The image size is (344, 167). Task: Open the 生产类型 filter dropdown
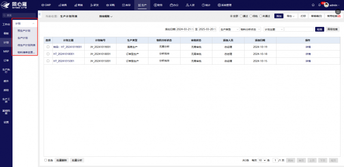[229, 29]
